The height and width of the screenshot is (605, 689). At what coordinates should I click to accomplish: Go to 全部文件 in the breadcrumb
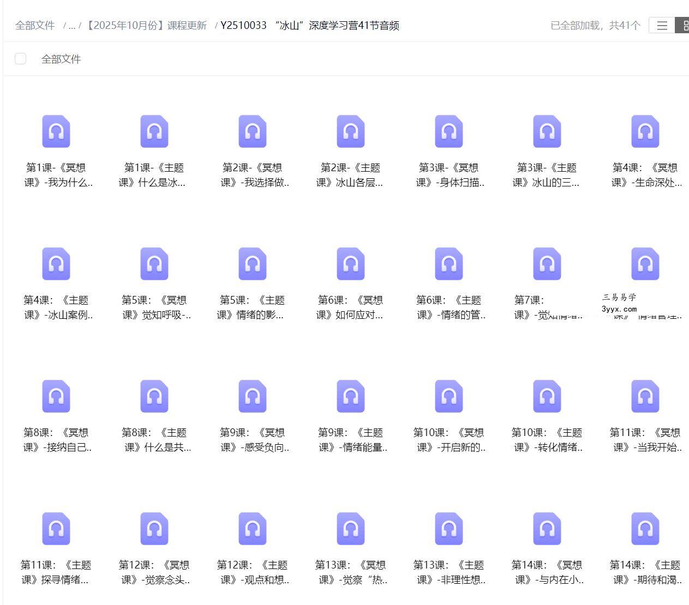pyautogui.click(x=35, y=26)
